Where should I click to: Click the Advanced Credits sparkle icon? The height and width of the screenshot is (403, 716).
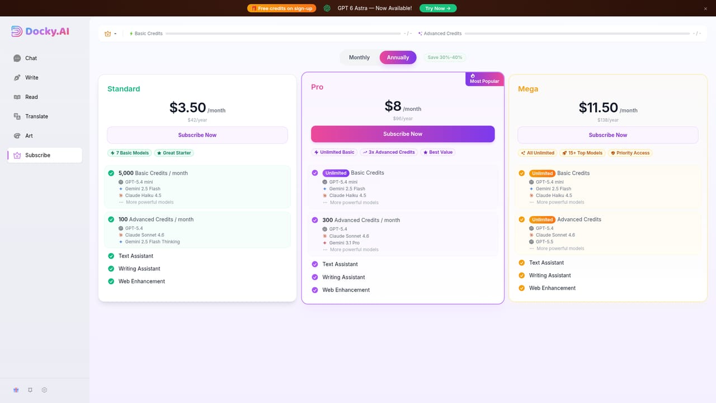pos(420,34)
